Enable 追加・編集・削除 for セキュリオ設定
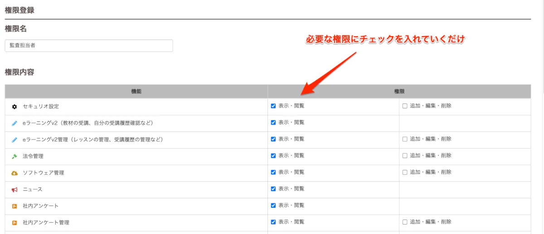 (405, 106)
